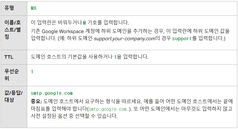Viewport: 238px width, 129px height.
Task: Click the "값/응답/대상" row header cell
Action: [x=14, y=96]
